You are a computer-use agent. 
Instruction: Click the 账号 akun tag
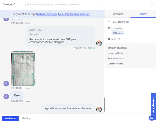tap(118, 33)
